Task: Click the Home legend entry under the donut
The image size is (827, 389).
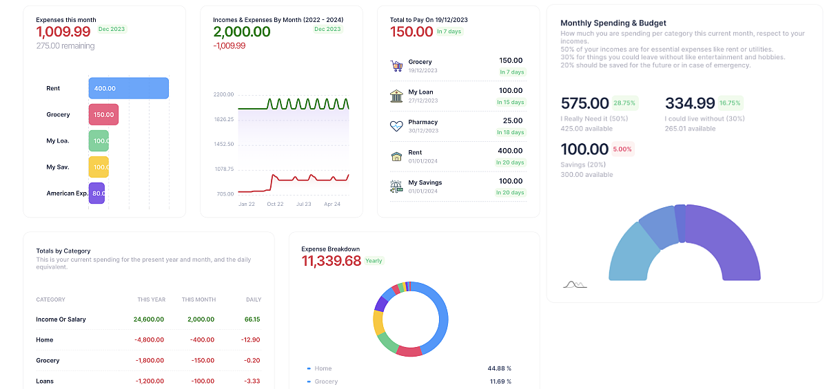Action: pos(319,368)
